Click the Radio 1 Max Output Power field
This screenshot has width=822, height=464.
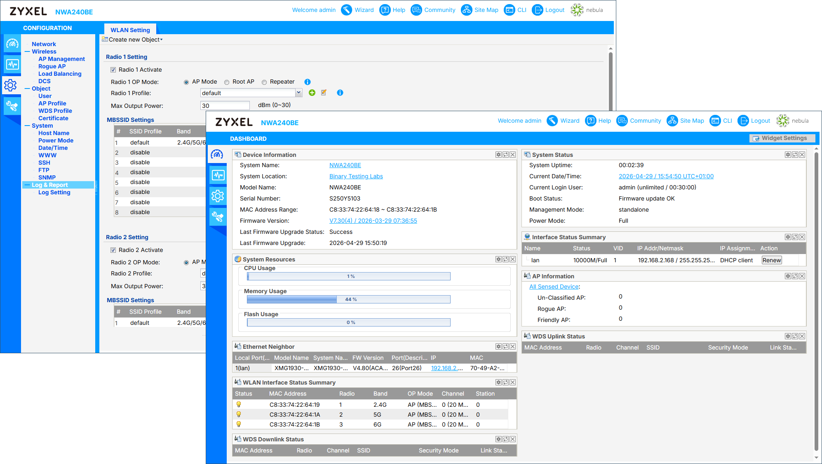point(225,106)
